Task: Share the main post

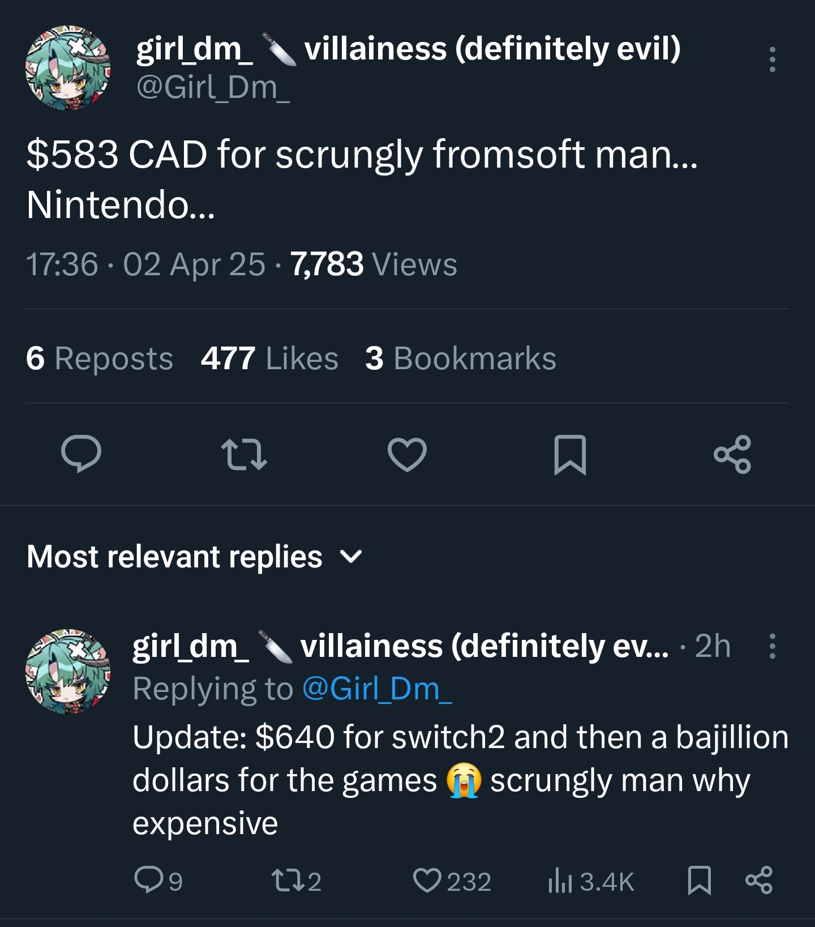Action: [732, 454]
